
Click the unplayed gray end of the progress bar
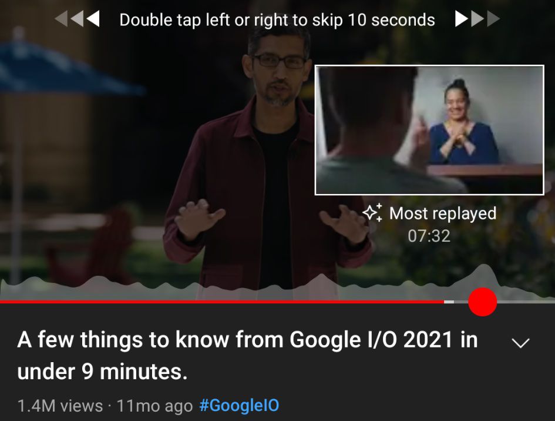coord(526,302)
